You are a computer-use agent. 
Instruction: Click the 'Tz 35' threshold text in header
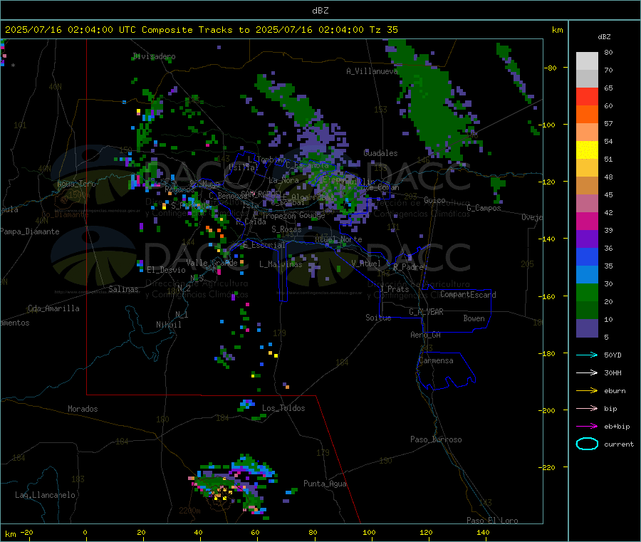(383, 30)
